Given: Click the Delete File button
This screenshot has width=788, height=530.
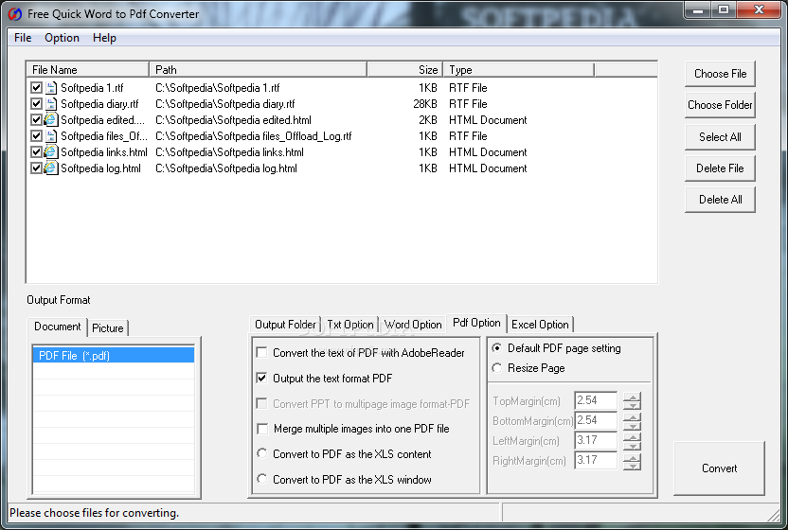Looking at the screenshot, I should click(720, 168).
